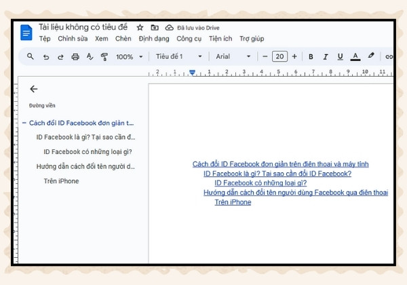Viewport: 407px width, 285px height.
Task: Toggle italic formatting
Action: click(325, 56)
